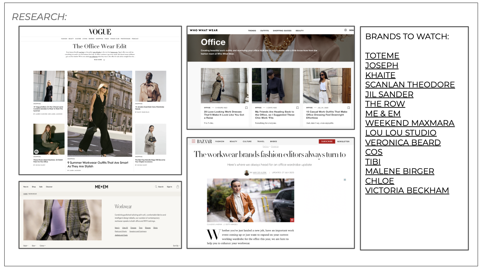
Task: Close the Bazaar ad with the X icon
Action: (x=345, y=180)
